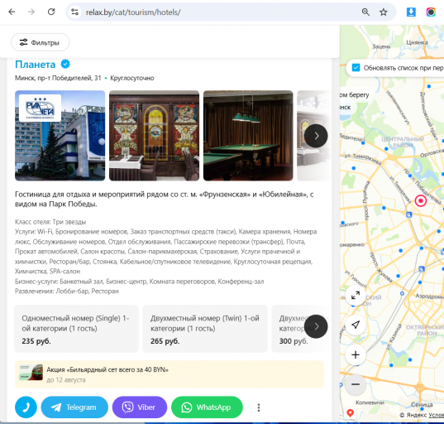Screen dimensions: 444x424
Task: Zoom out on the map with the minus
Action: pyautogui.click(x=356, y=384)
